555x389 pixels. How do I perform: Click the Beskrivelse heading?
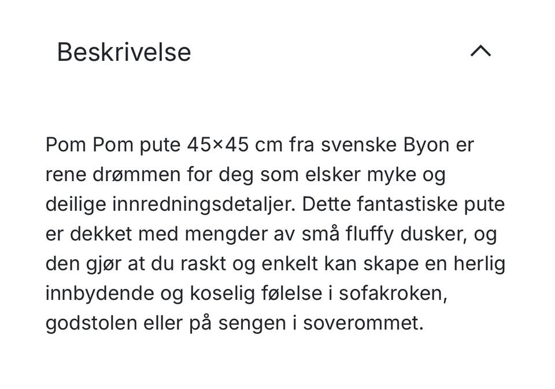[124, 52]
